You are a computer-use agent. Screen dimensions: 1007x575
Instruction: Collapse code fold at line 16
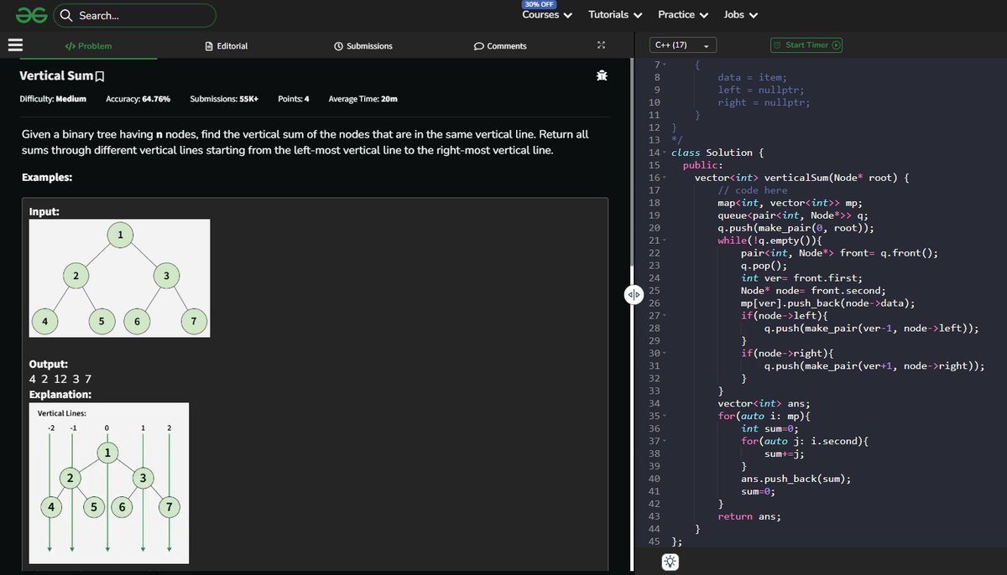664,178
